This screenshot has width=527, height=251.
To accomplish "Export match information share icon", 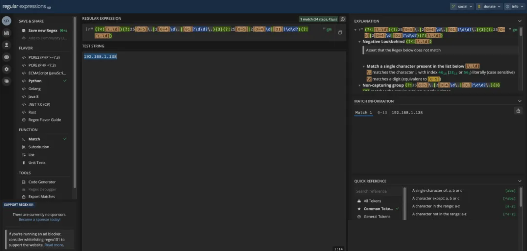I will pos(518,111).
